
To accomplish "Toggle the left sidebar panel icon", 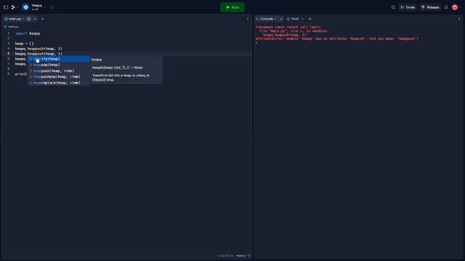I will (x=6, y=7).
